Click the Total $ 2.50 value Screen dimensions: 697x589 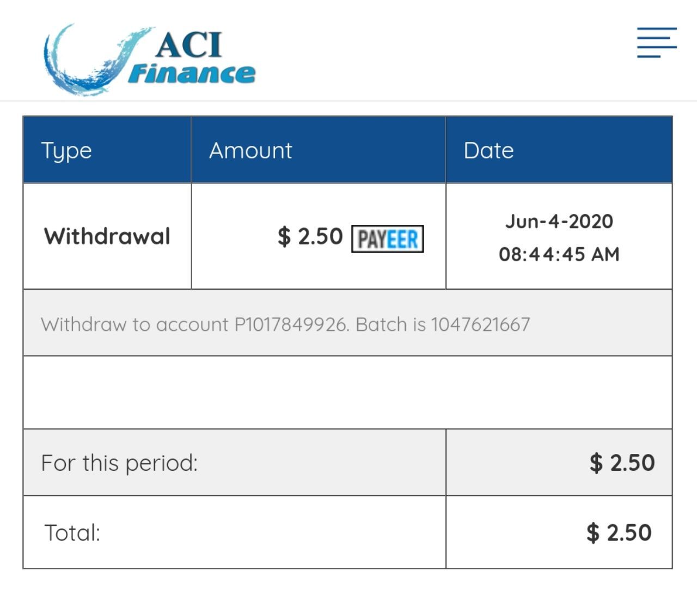tap(619, 532)
